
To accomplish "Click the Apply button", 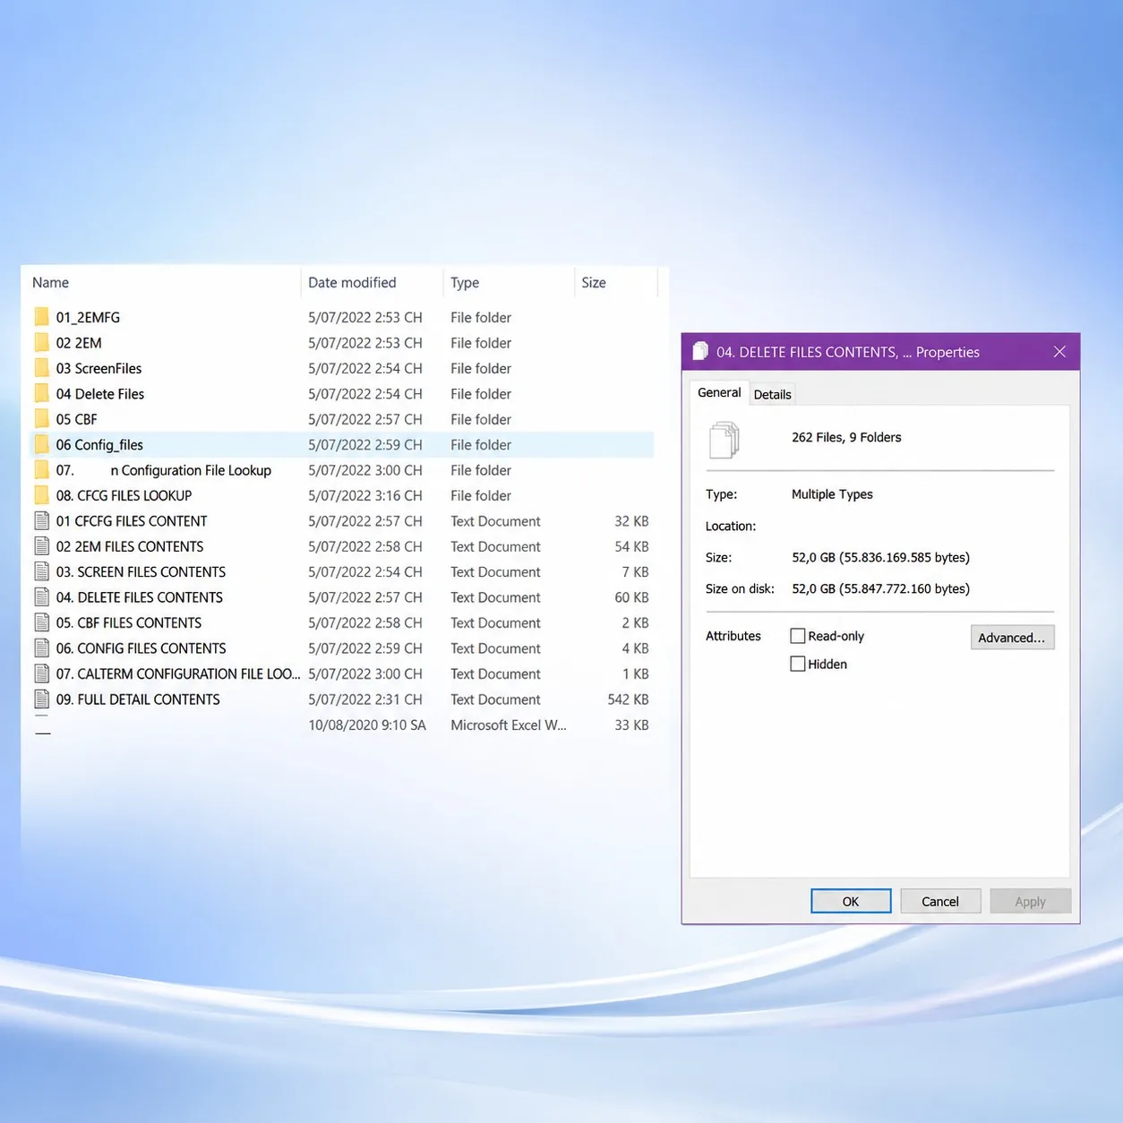I will 1030,901.
